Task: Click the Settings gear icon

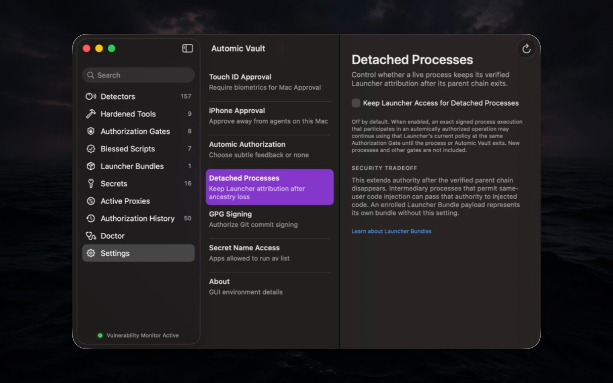Action: pos(91,253)
